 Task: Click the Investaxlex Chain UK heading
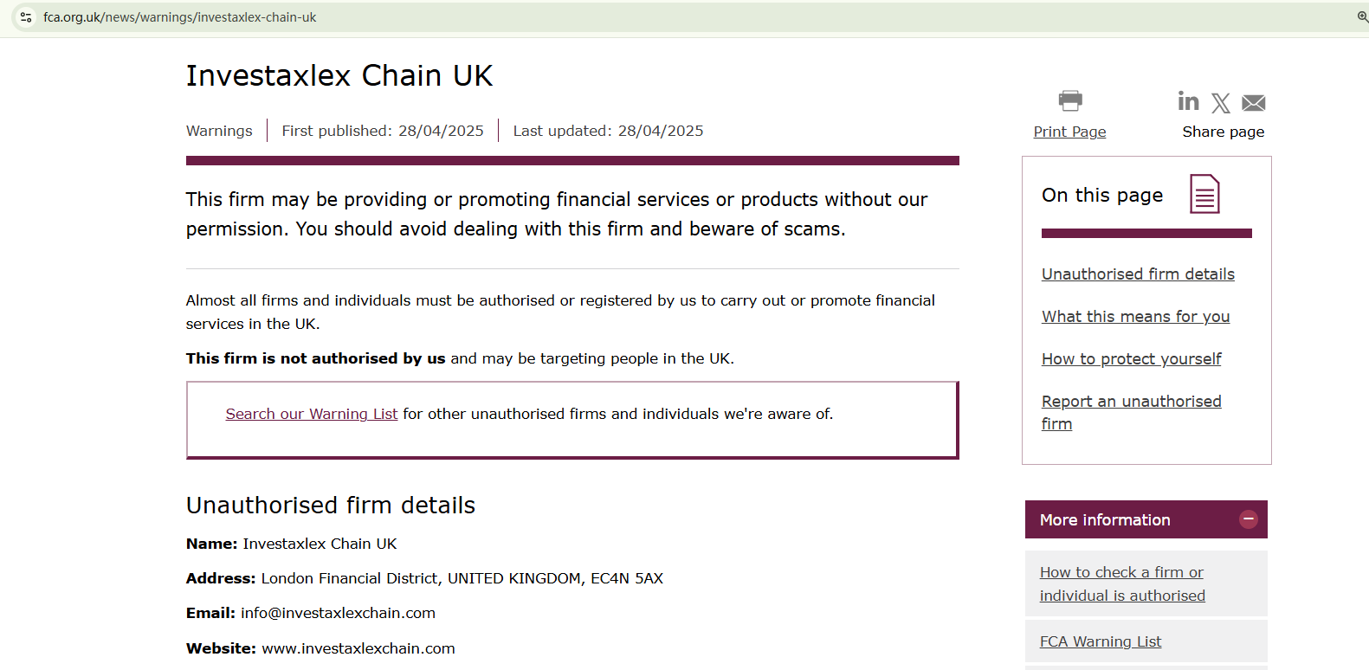click(339, 76)
